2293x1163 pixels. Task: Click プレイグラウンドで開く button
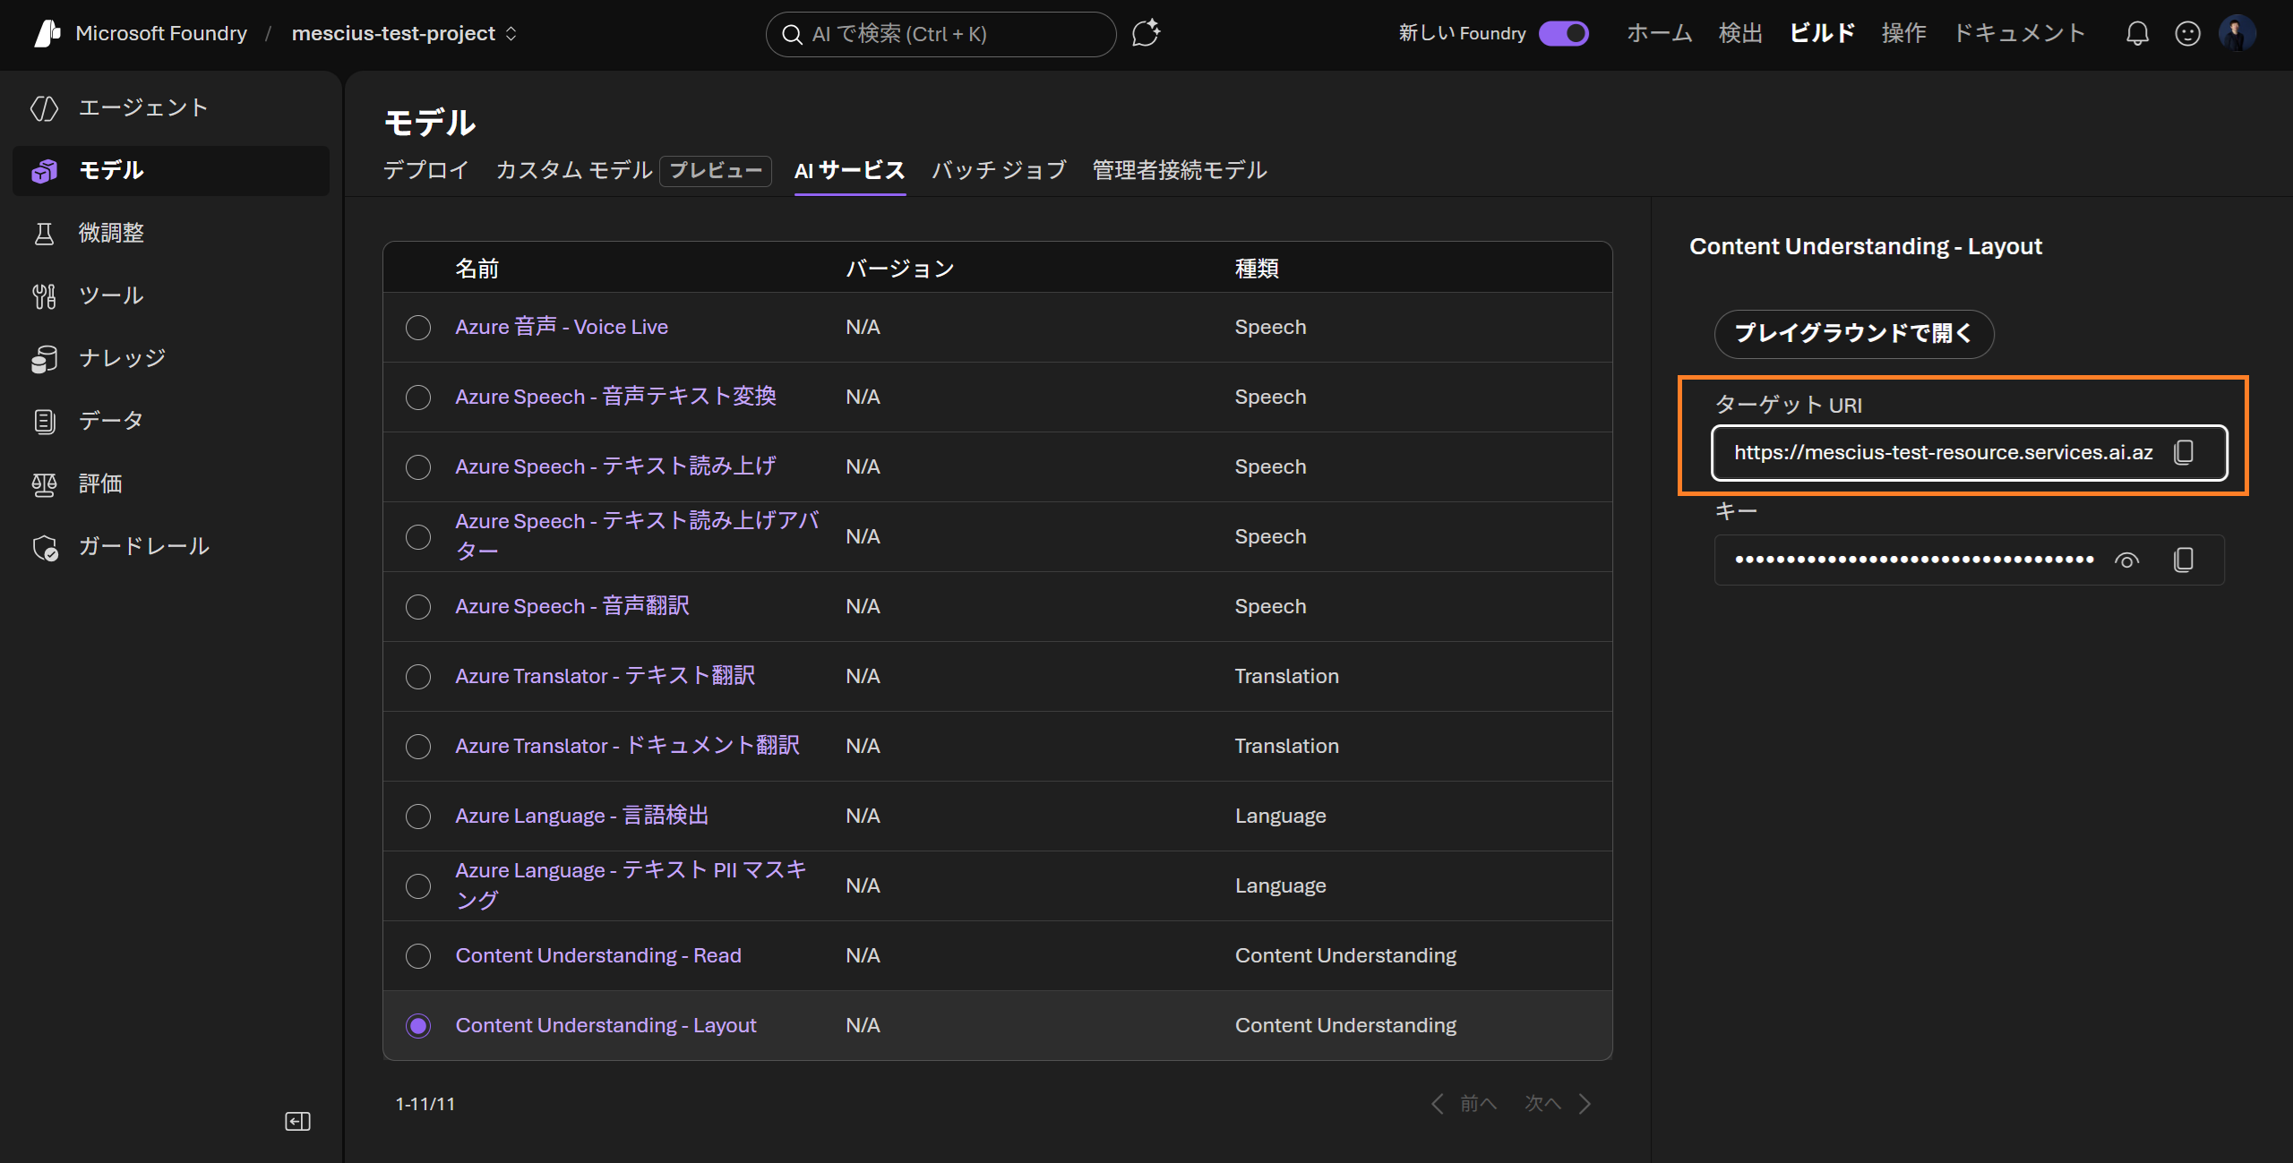click(x=1854, y=334)
